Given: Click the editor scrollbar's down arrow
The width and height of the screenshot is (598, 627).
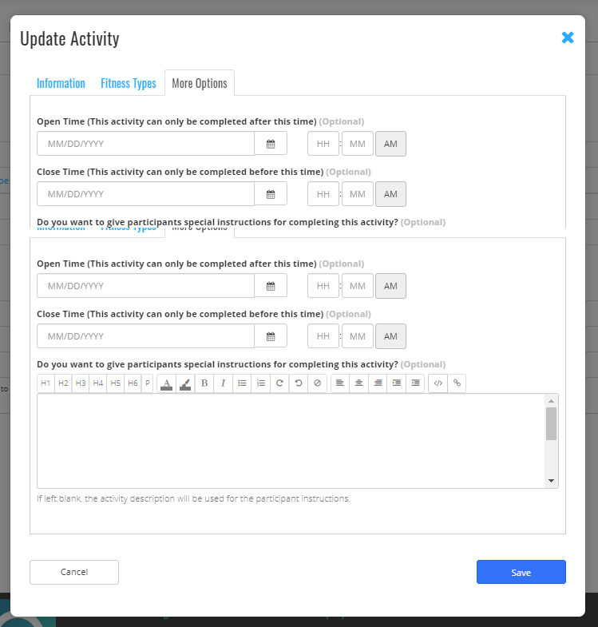Looking at the screenshot, I should coord(551,481).
